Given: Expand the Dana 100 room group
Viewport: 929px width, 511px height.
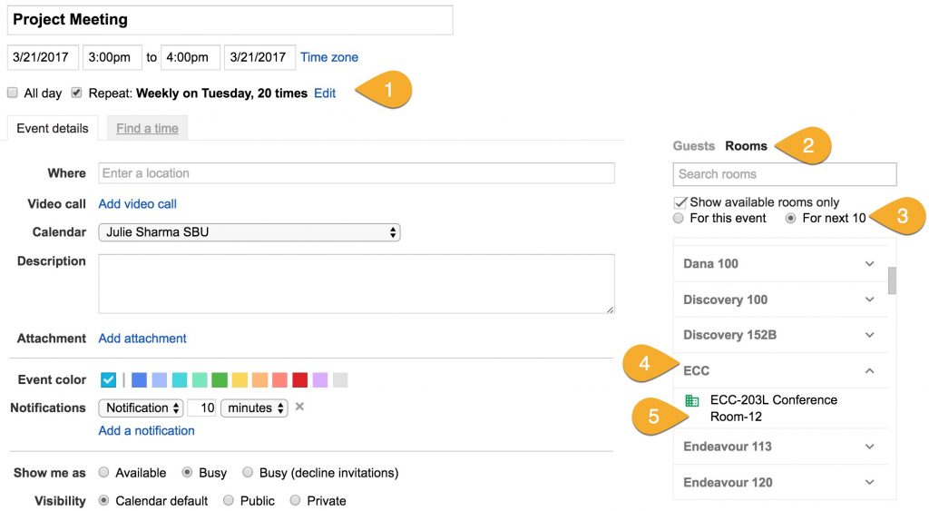Looking at the screenshot, I should pos(869,264).
